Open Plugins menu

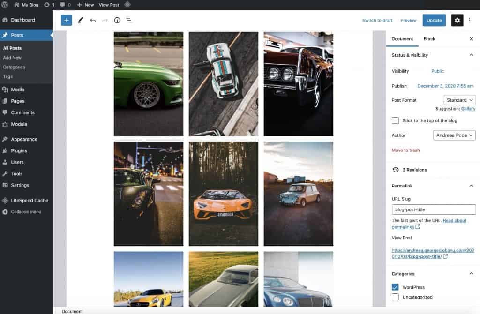pyautogui.click(x=26, y=151)
